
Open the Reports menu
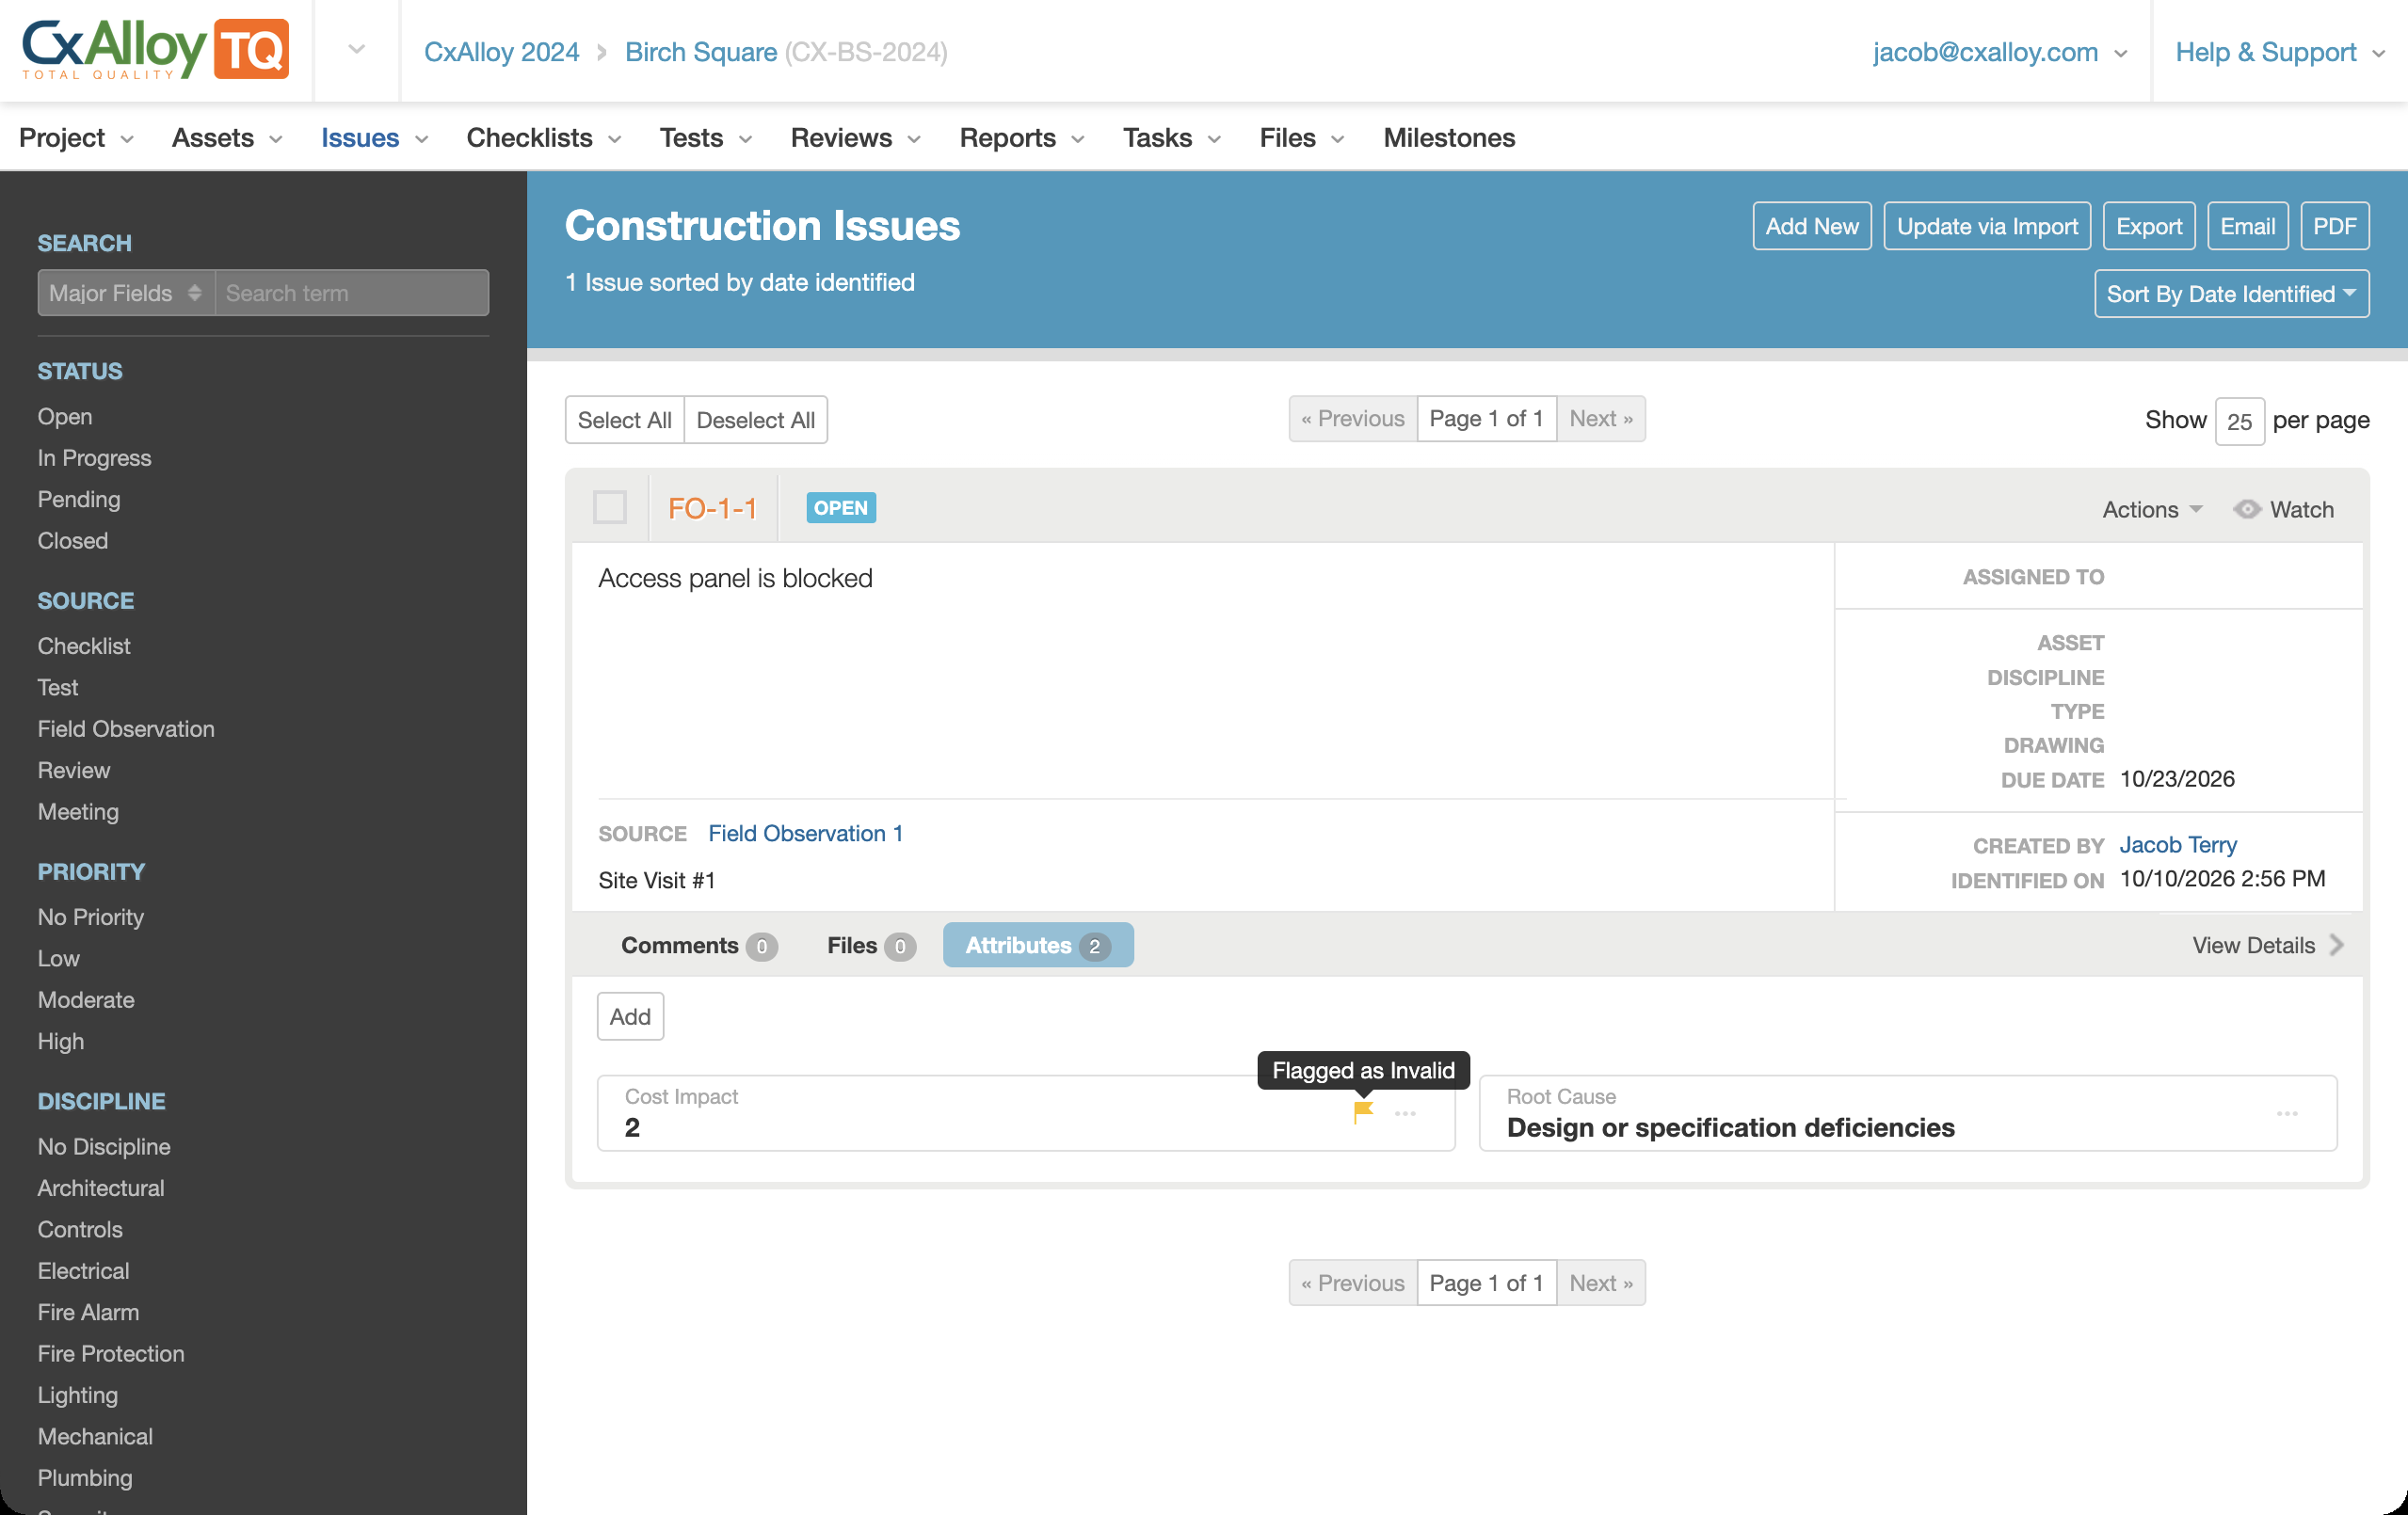[1022, 136]
